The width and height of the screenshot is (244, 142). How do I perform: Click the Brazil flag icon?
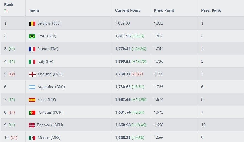tap(32, 36)
